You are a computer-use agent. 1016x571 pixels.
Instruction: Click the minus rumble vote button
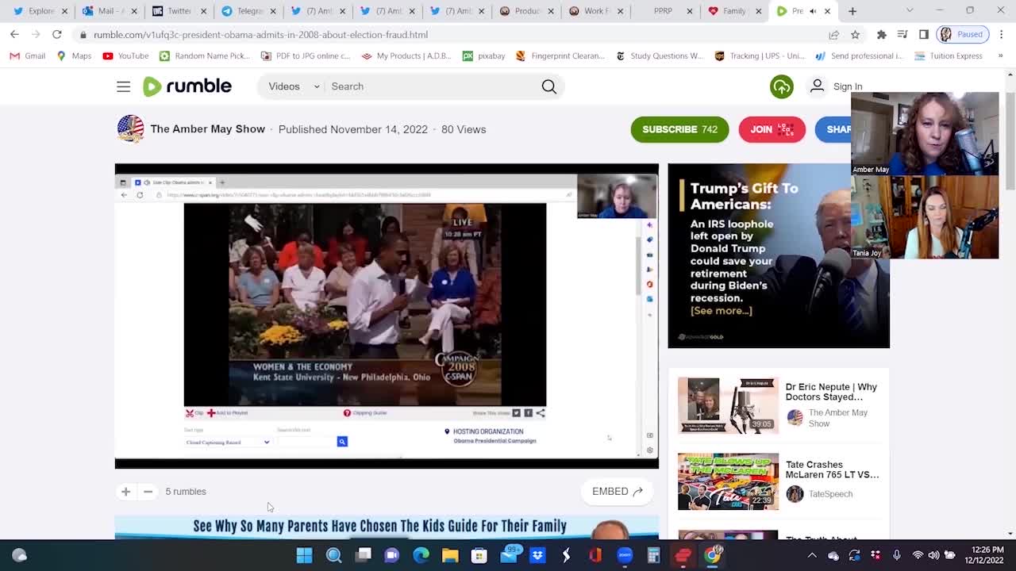148,492
